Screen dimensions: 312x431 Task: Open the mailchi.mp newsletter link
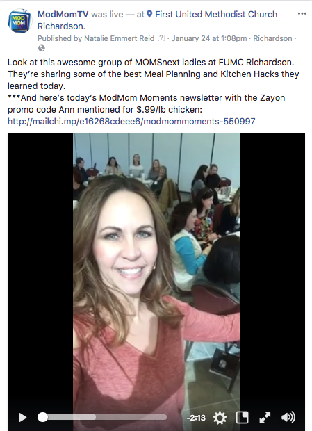(x=131, y=121)
